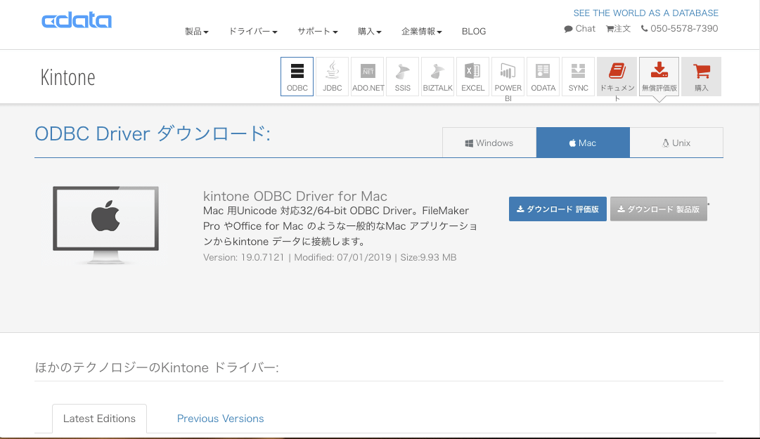The width and height of the screenshot is (760, 439).
Task: Open the ドキュメント book icon
Action: coord(617,77)
